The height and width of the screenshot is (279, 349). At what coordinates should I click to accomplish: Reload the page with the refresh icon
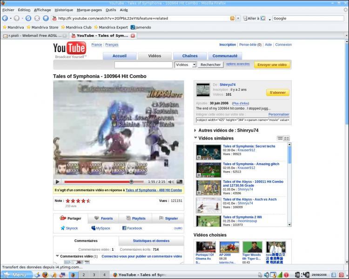click(x=28, y=18)
